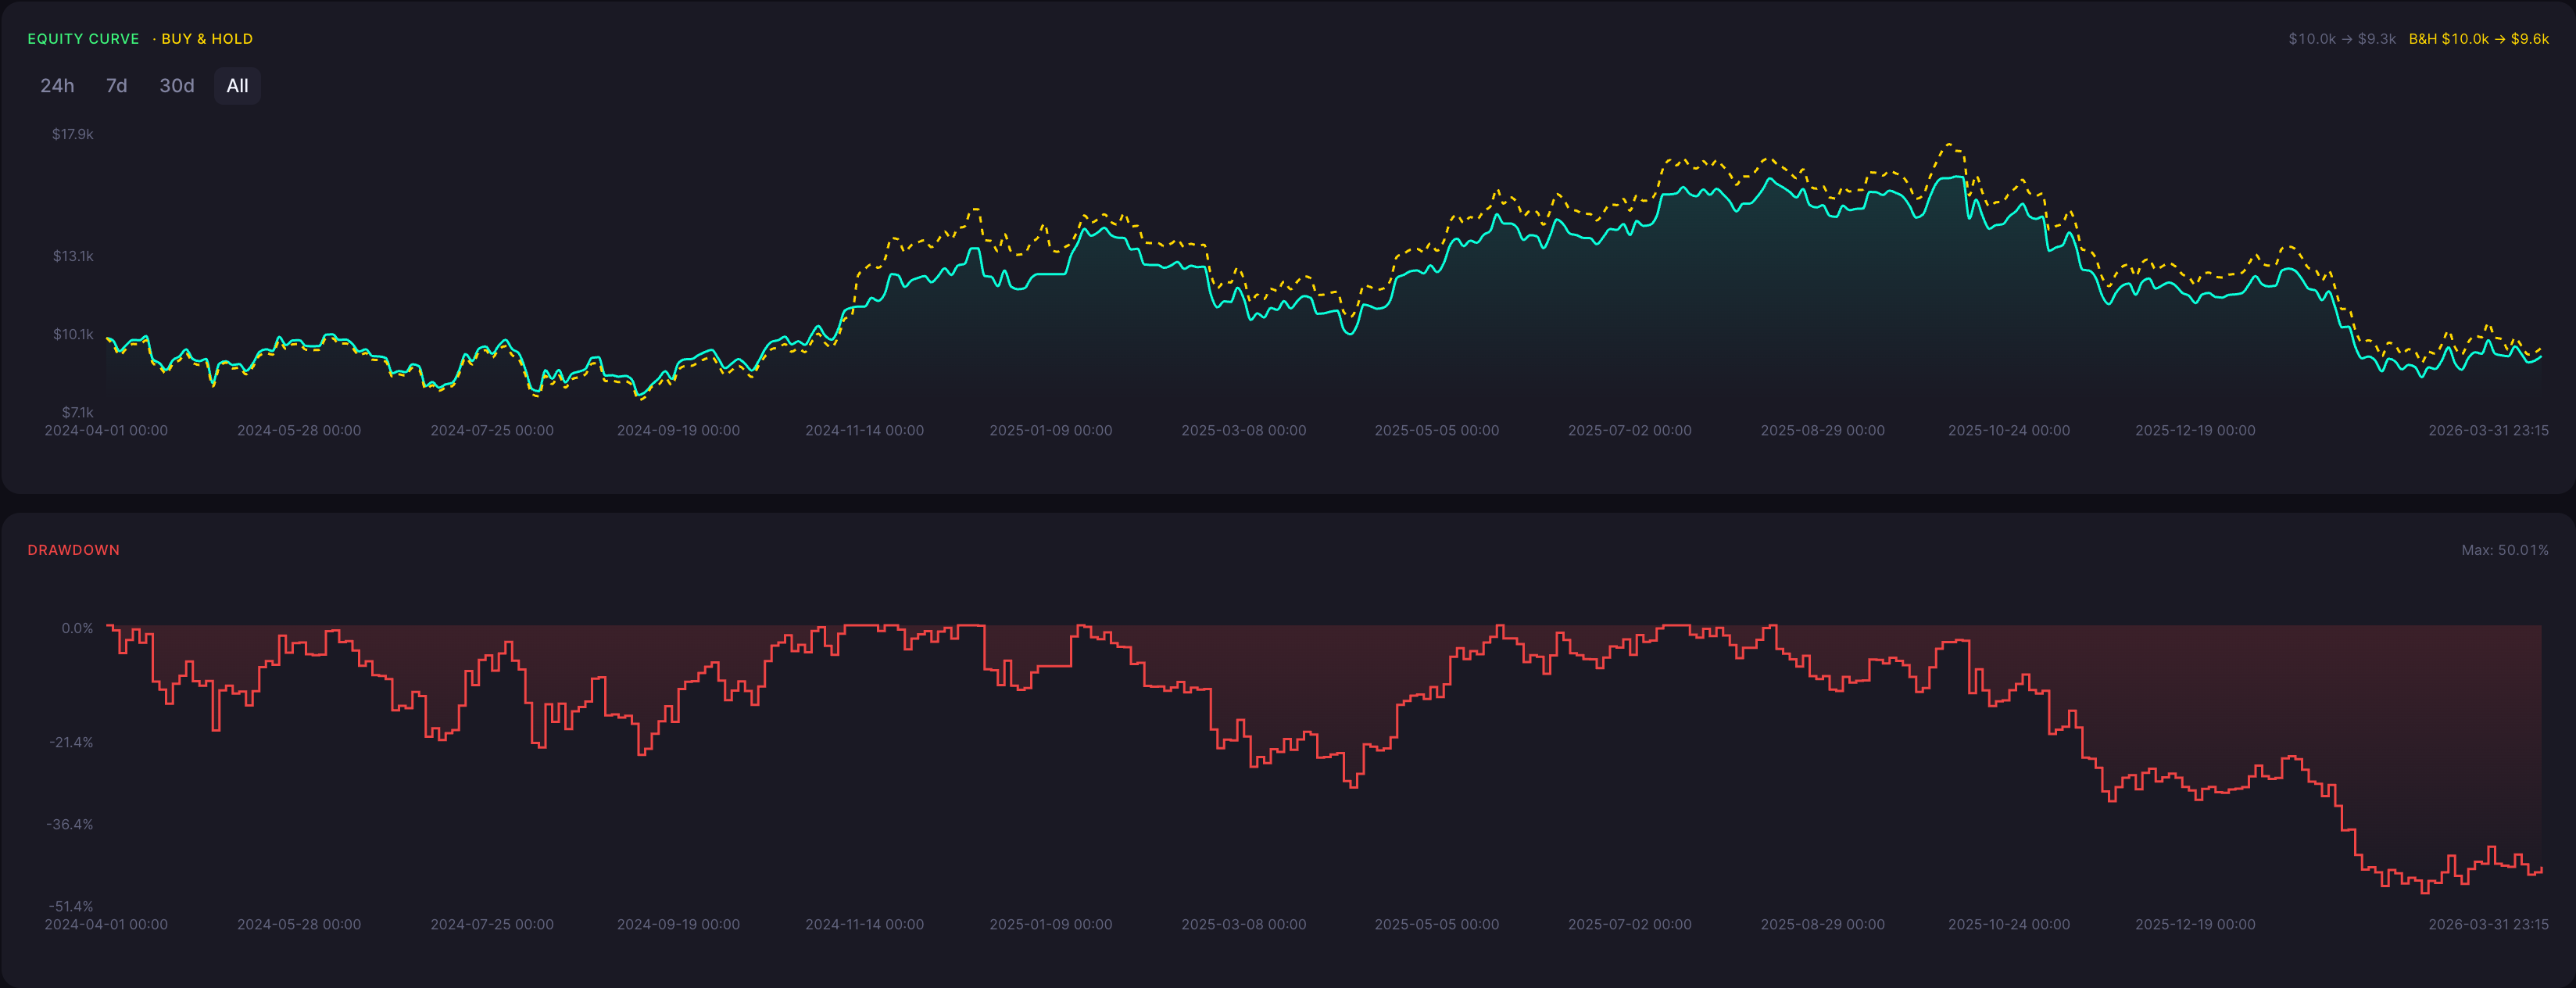Click equity chart date 2024-05-28 00:00
Screen dimensions: 2576x988
pos(299,431)
